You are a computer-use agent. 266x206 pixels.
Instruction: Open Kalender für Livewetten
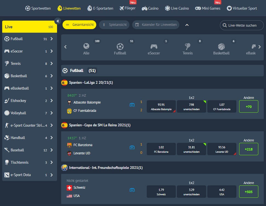(x=156, y=25)
